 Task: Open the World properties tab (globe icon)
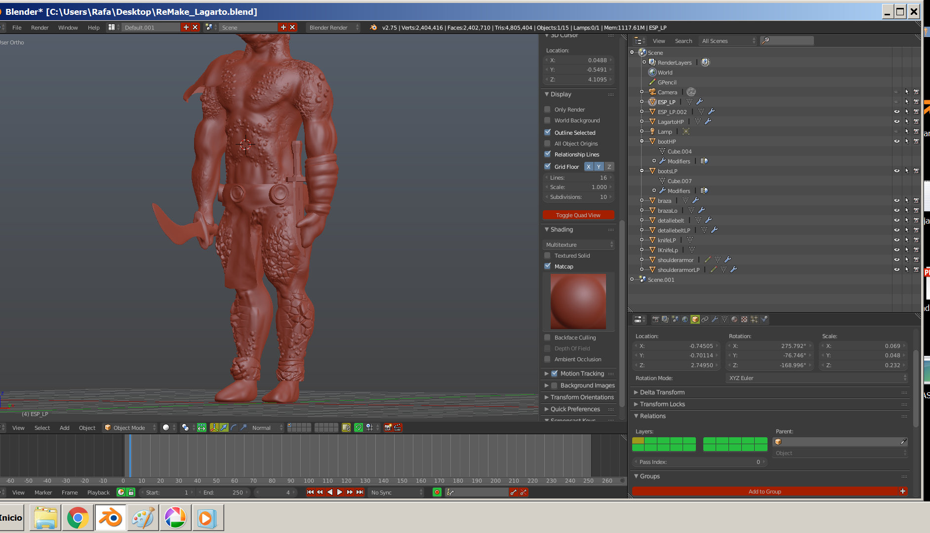click(685, 319)
